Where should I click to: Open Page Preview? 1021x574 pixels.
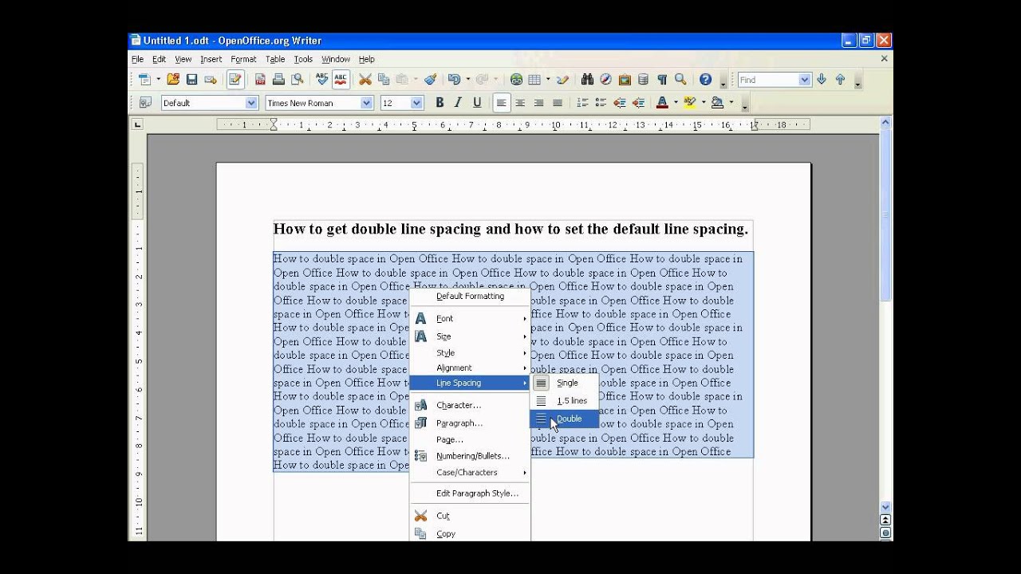pyautogui.click(x=298, y=80)
